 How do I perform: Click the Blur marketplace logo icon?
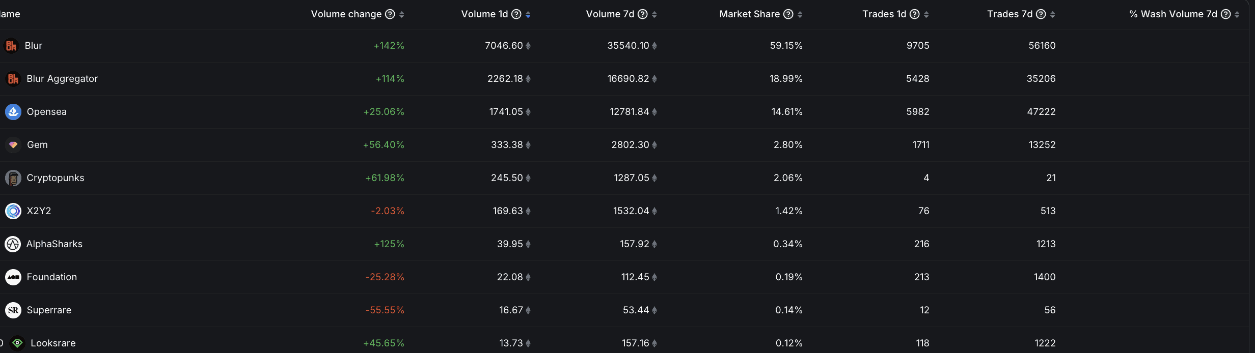11,46
